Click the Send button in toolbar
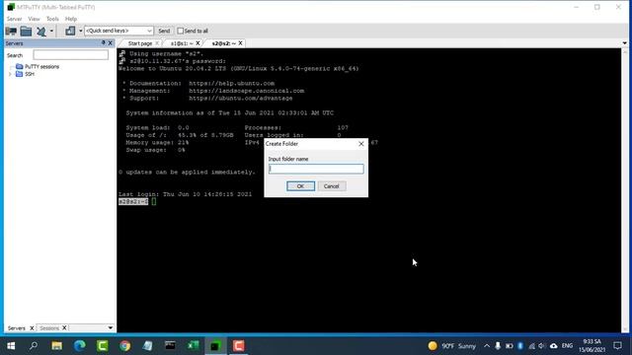 click(164, 31)
